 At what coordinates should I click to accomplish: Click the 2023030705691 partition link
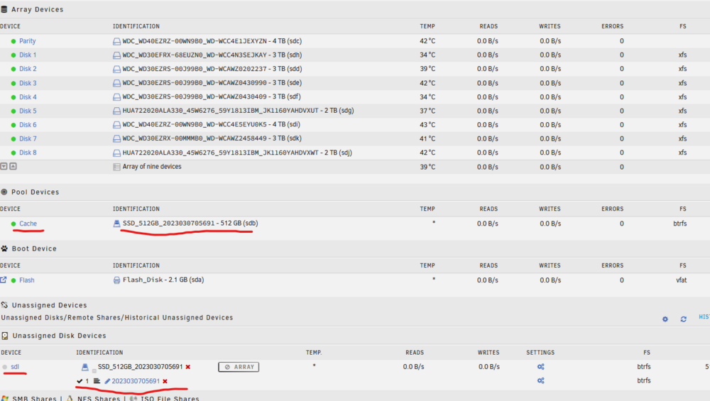pos(136,381)
